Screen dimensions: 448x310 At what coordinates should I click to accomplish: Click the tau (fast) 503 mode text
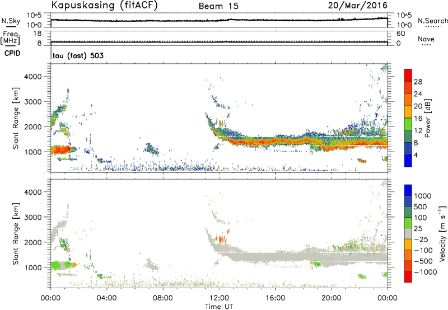click(78, 55)
